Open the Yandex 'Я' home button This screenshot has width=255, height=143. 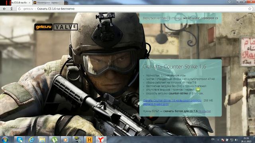(x=12, y=9)
